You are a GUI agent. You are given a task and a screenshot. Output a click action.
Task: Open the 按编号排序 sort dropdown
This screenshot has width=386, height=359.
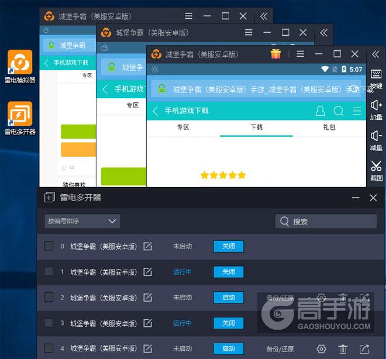[x=82, y=221]
